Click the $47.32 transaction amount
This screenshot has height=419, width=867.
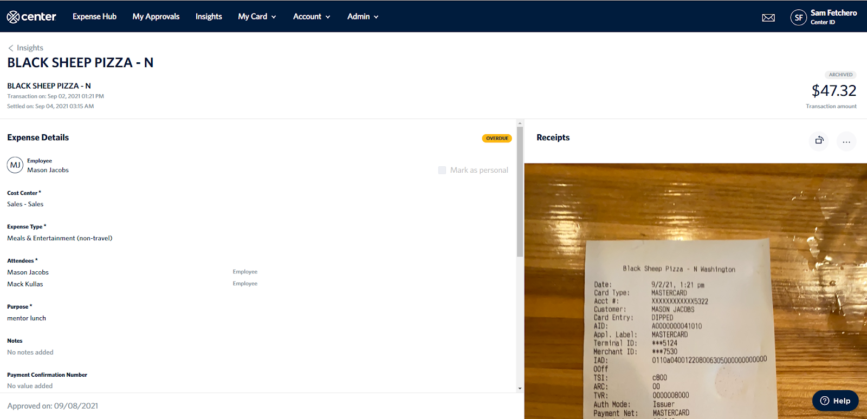[x=834, y=90]
